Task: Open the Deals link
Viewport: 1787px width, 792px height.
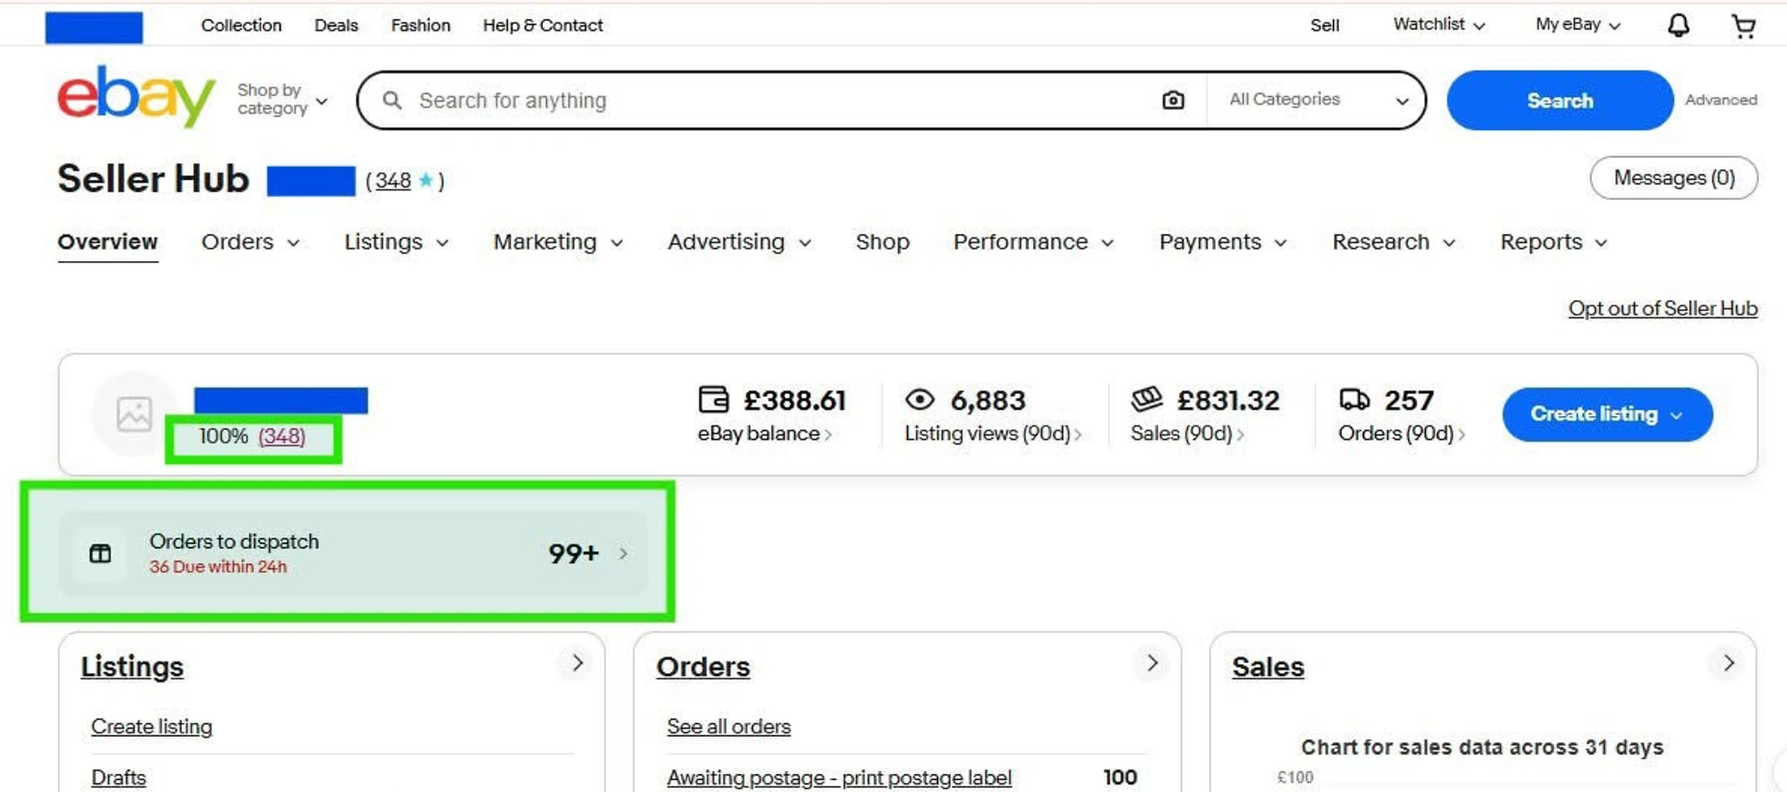Action: pyautogui.click(x=336, y=25)
